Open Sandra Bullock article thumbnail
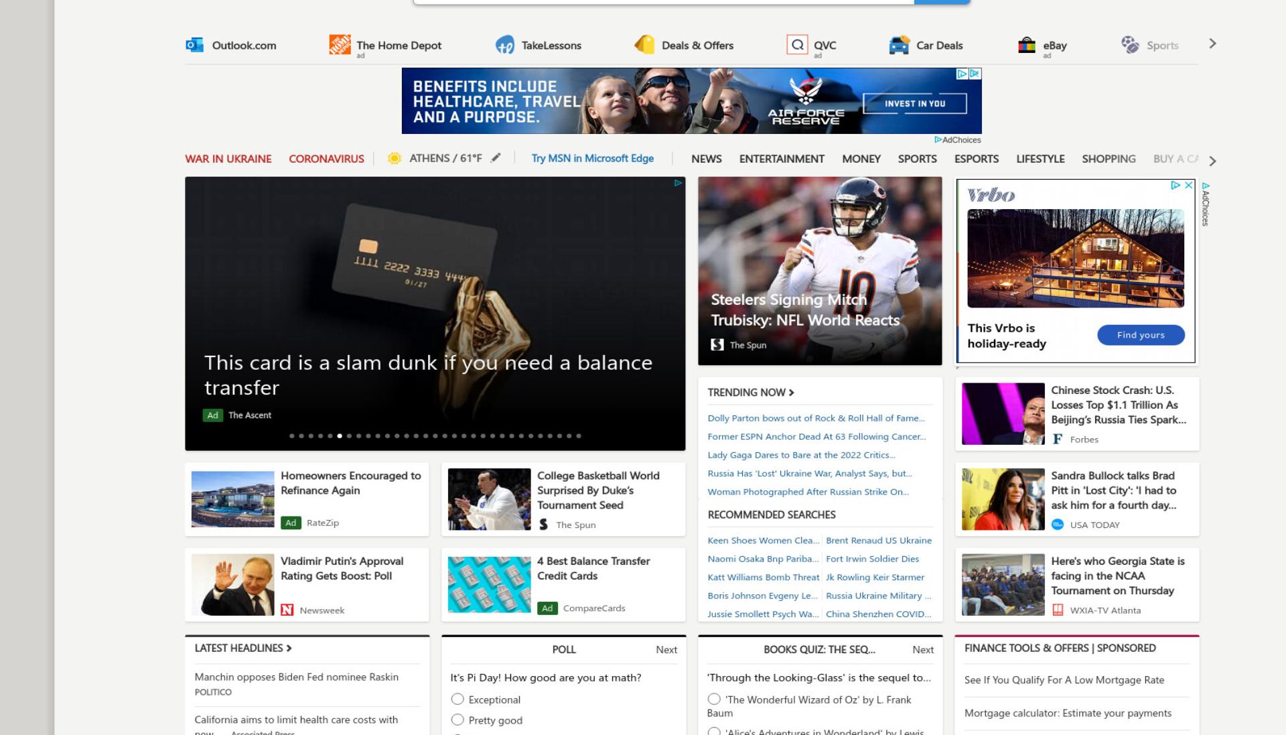The height and width of the screenshot is (735, 1286). tap(1003, 499)
